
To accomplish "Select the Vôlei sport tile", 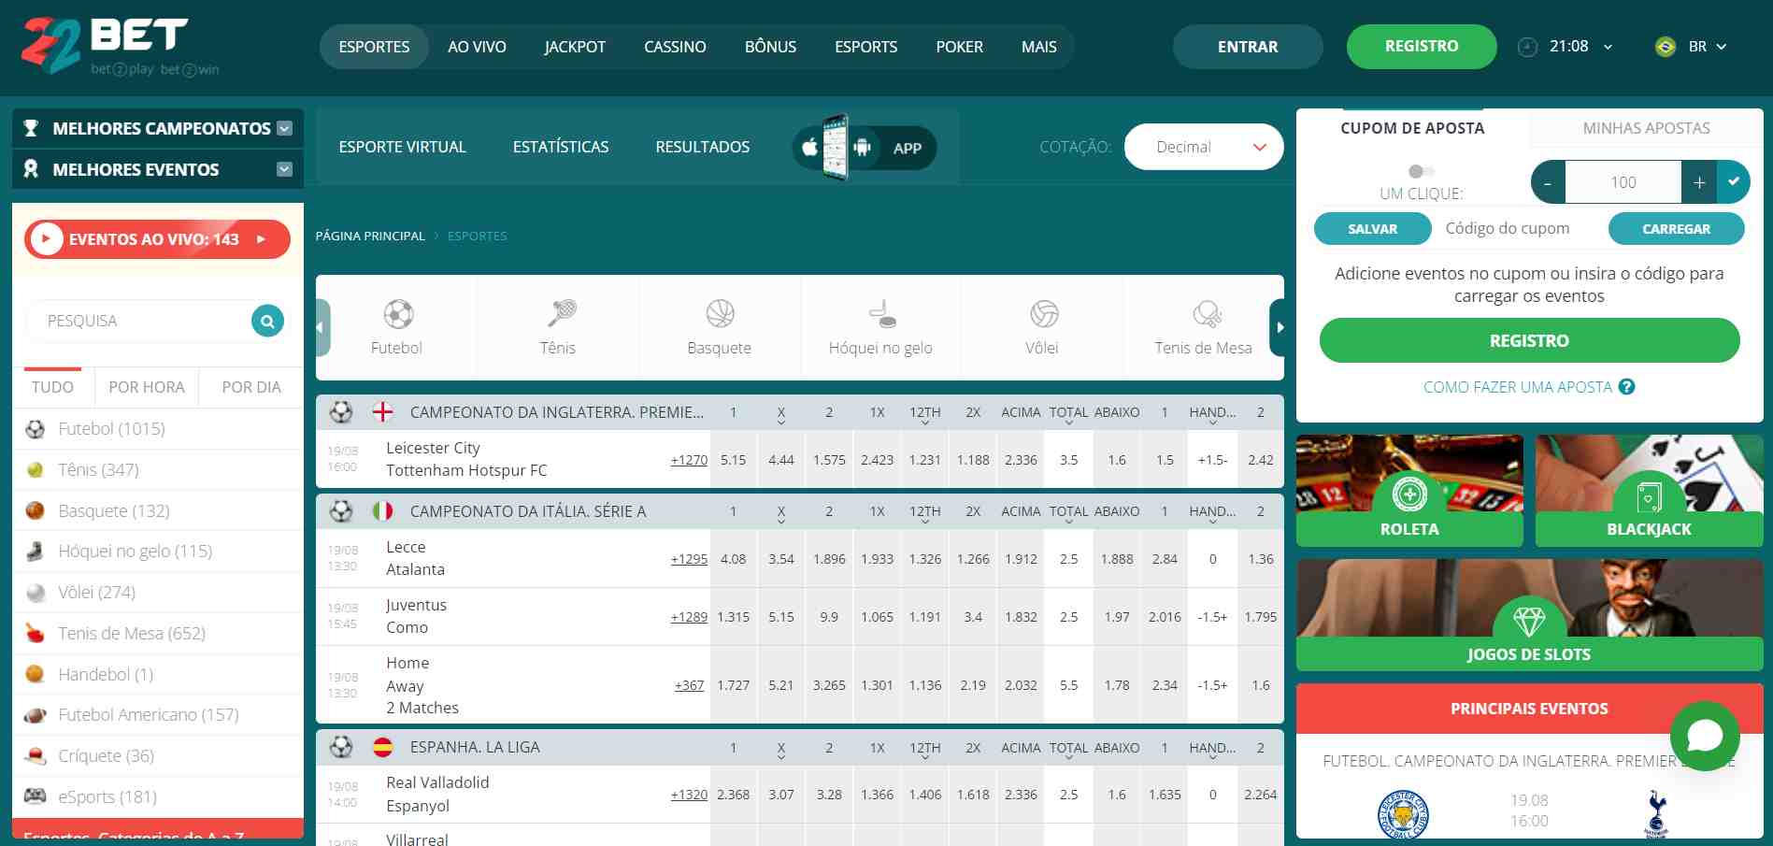I will [1042, 327].
